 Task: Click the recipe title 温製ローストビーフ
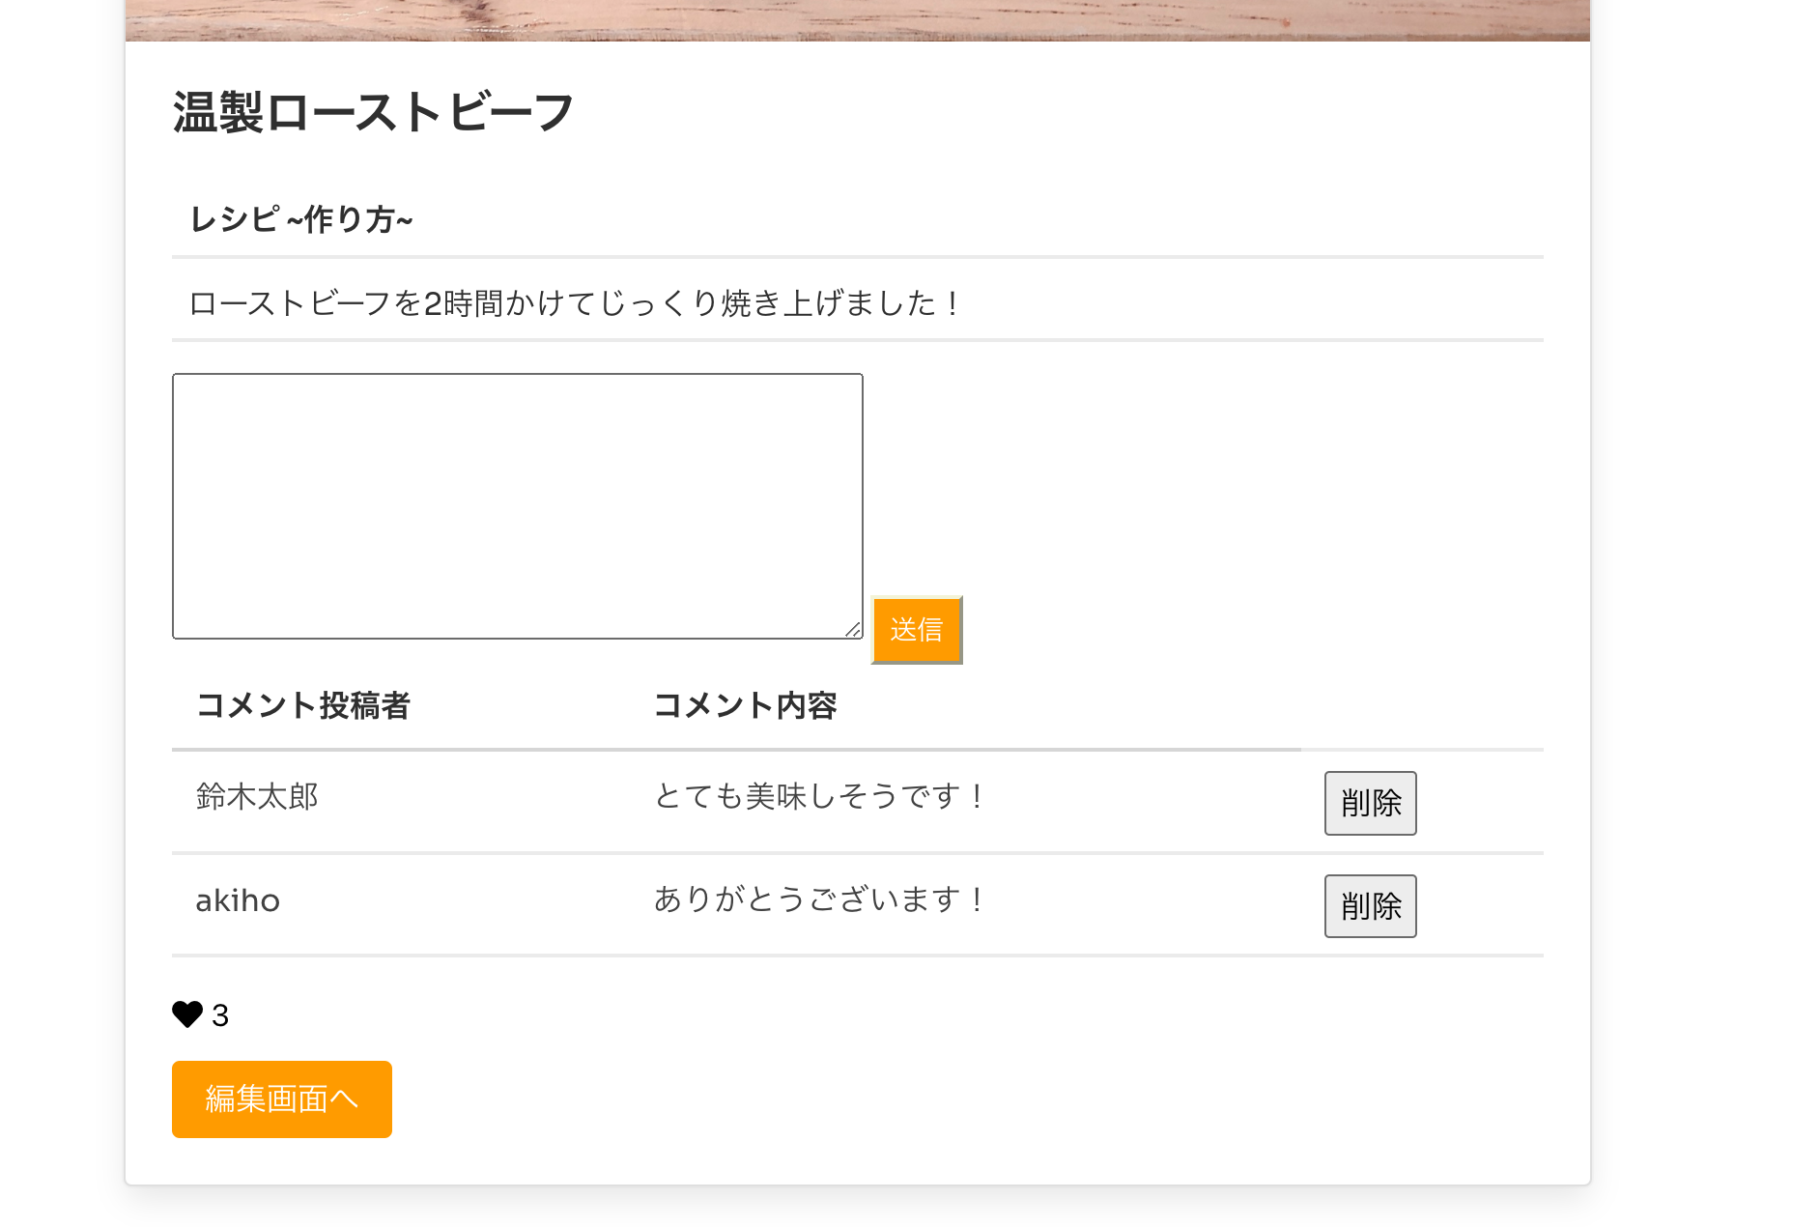(372, 110)
